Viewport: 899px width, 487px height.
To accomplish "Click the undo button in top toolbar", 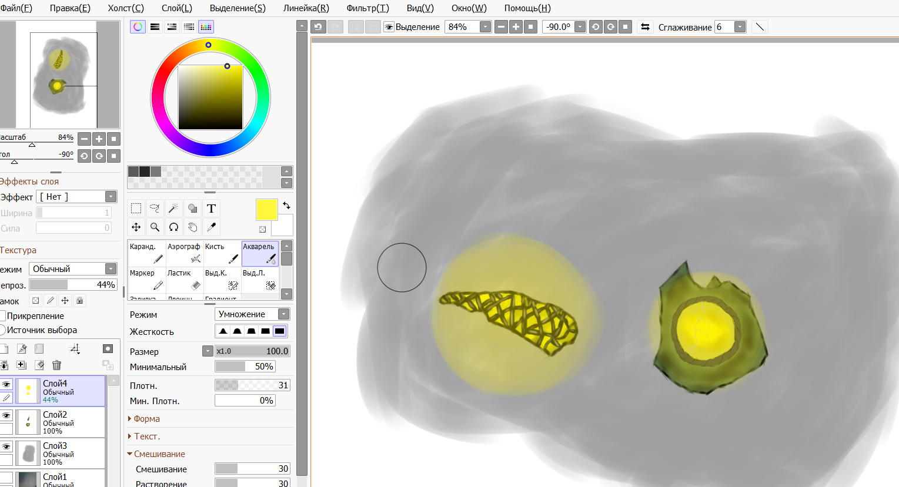I will click(x=318, y=26).
